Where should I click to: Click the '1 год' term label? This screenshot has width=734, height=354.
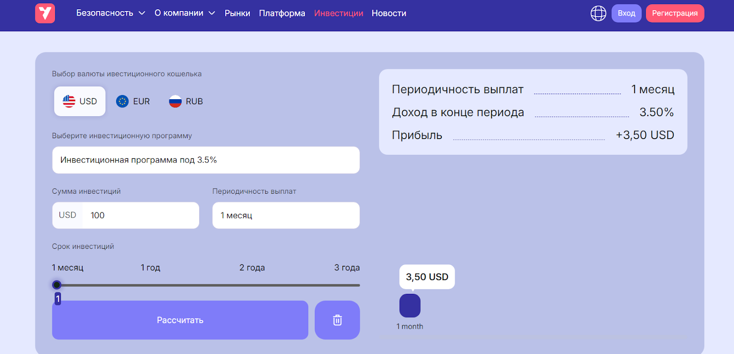[x=150, y=268]
